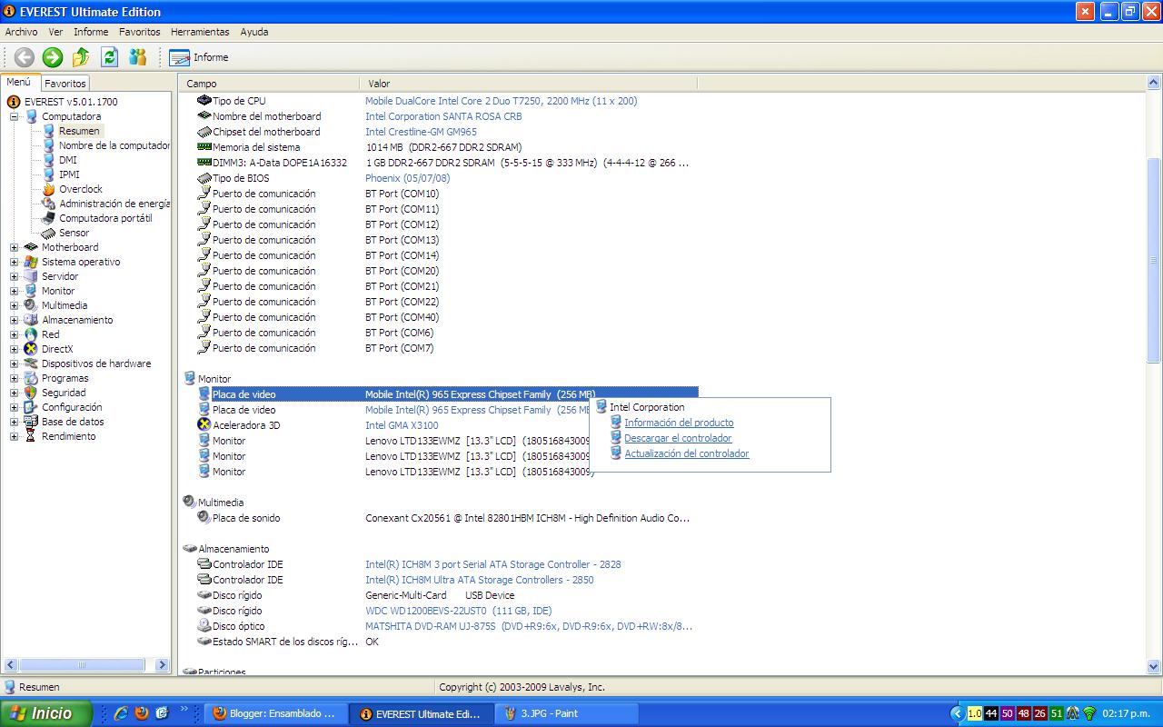The width and height of the screenshot is (1163, 727).
Task: Click the Memoria del sistema RAM icon
Action: 204,147
